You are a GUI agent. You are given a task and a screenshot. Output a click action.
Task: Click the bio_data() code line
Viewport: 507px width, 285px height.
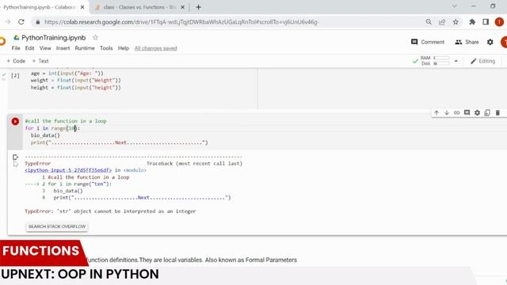pos(45,135)
